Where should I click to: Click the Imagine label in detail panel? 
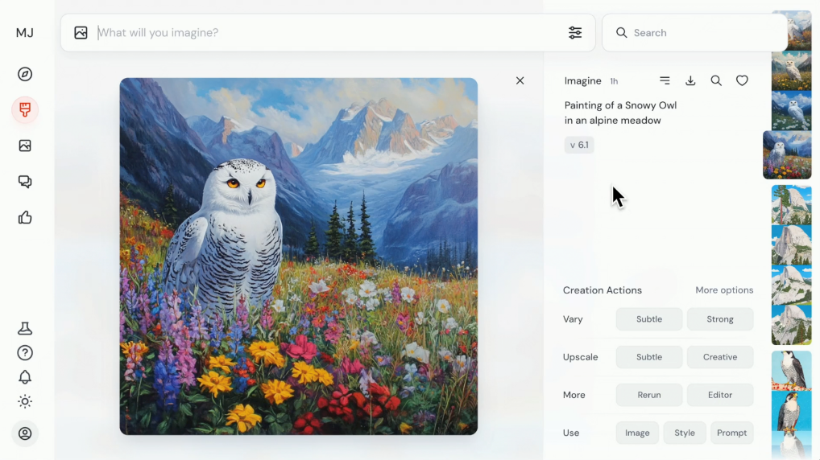pos(582,81)
